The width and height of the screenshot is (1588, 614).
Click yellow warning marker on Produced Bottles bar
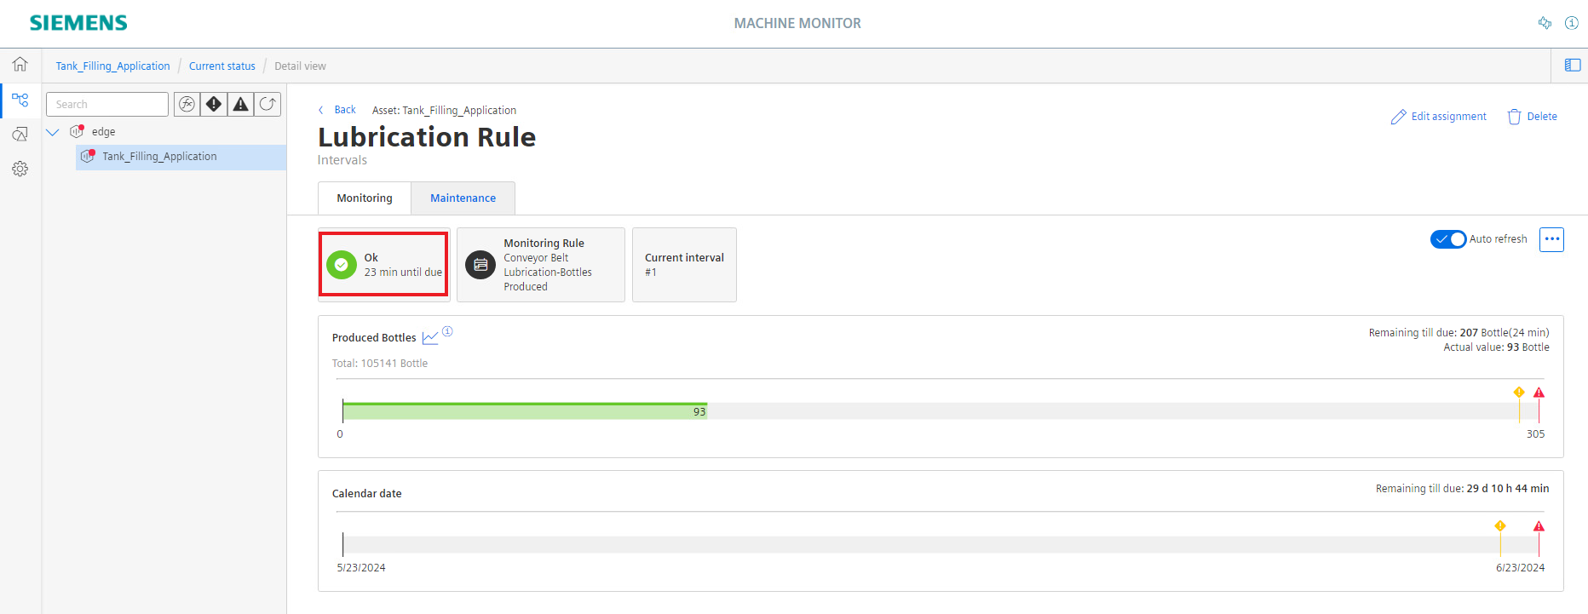pos(1519,393)
